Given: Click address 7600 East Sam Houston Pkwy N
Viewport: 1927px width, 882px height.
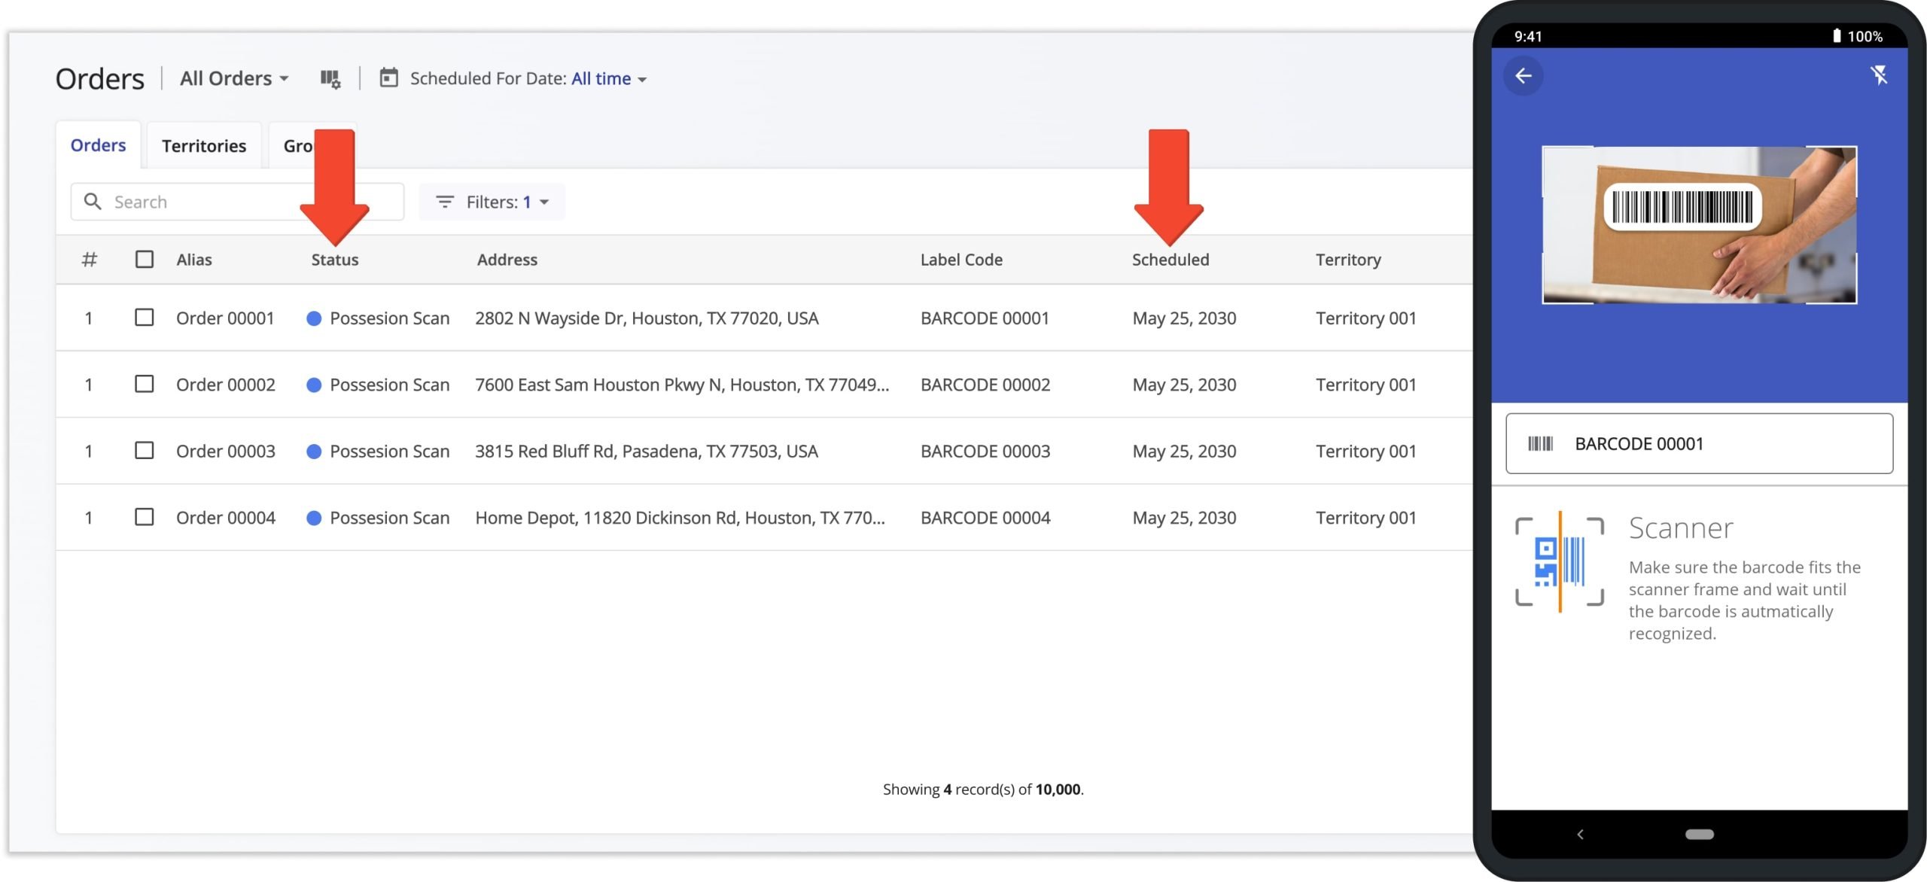Looking at the screenshot, I should tap(682, 385).
